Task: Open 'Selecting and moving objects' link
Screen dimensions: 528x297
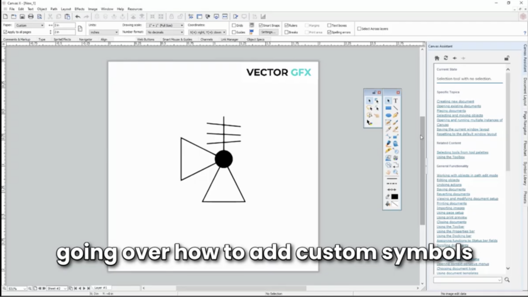Action: click(459, 116)
